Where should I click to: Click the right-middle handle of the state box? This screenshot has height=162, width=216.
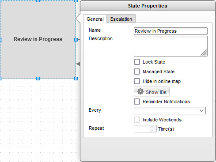click(76, 40)
